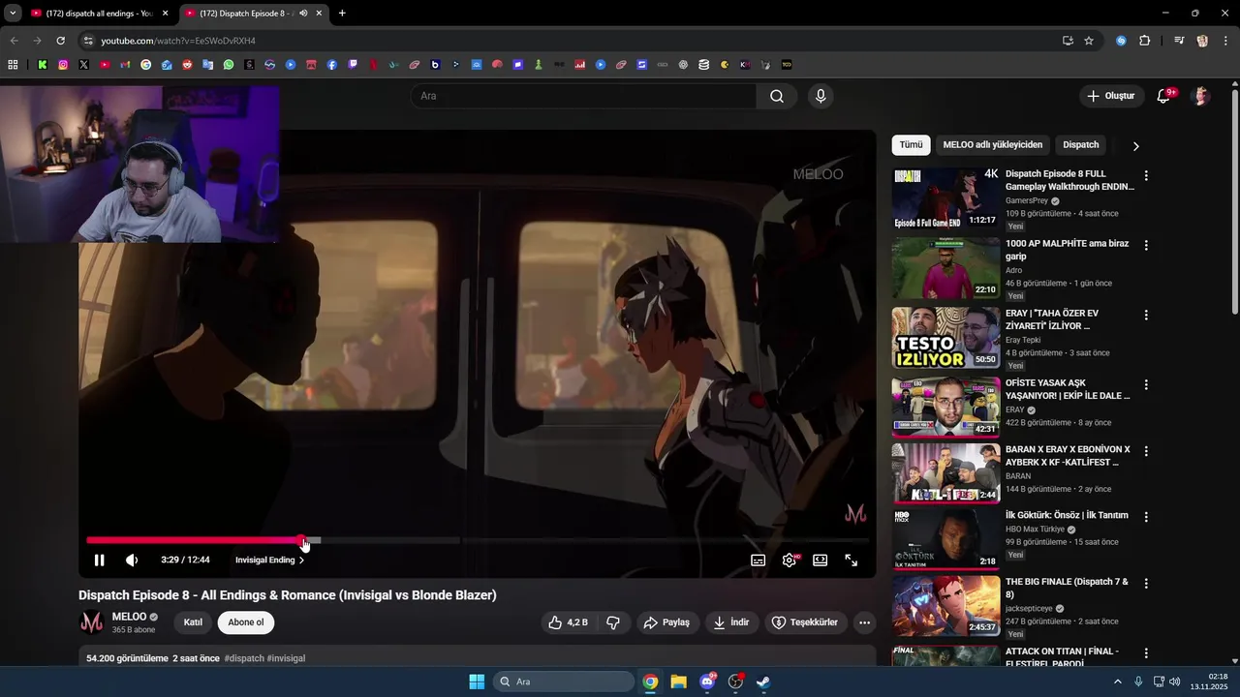Open the Gmail bookmark
The height and width of the screenshot is (697, 1240).
click(125, 65)
